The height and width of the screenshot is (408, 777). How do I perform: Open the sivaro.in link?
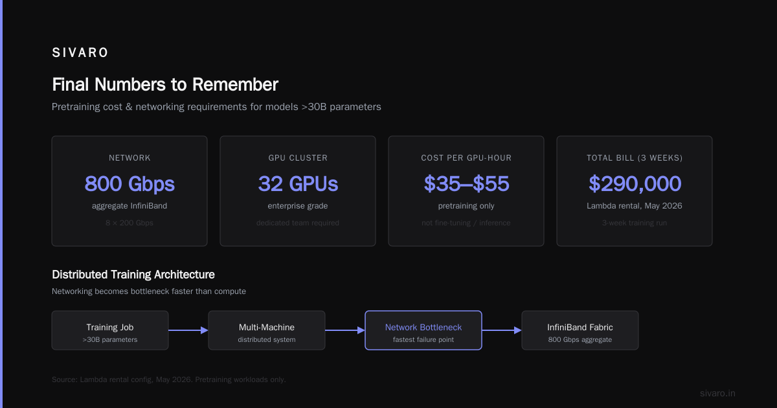[x=718, y=393]
